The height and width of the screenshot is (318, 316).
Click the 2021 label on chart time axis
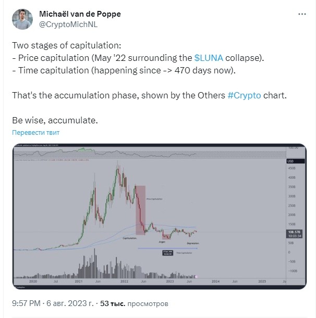(78, 281)
